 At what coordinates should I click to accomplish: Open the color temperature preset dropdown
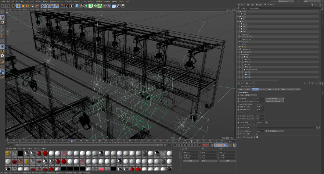[x=275, y=131]
